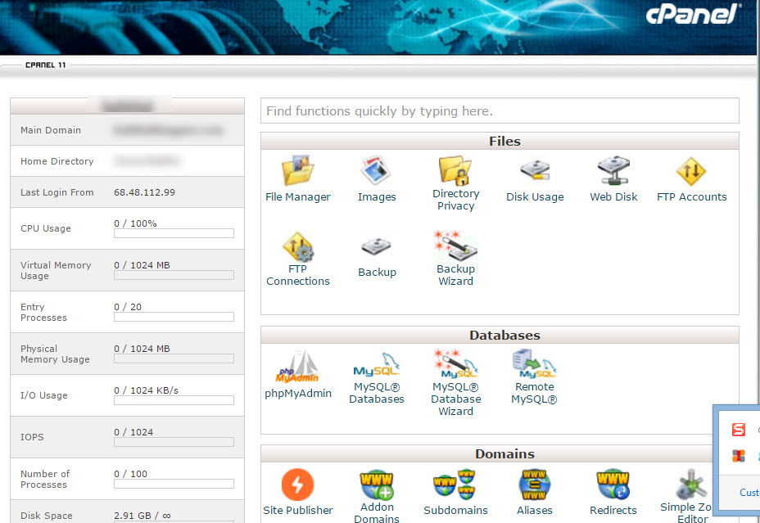Viewport: 760px width, 523px height.
Task: Select the Last Login IP 68.48.112.99
Action: pyautogui.click(x=144, y=192)
